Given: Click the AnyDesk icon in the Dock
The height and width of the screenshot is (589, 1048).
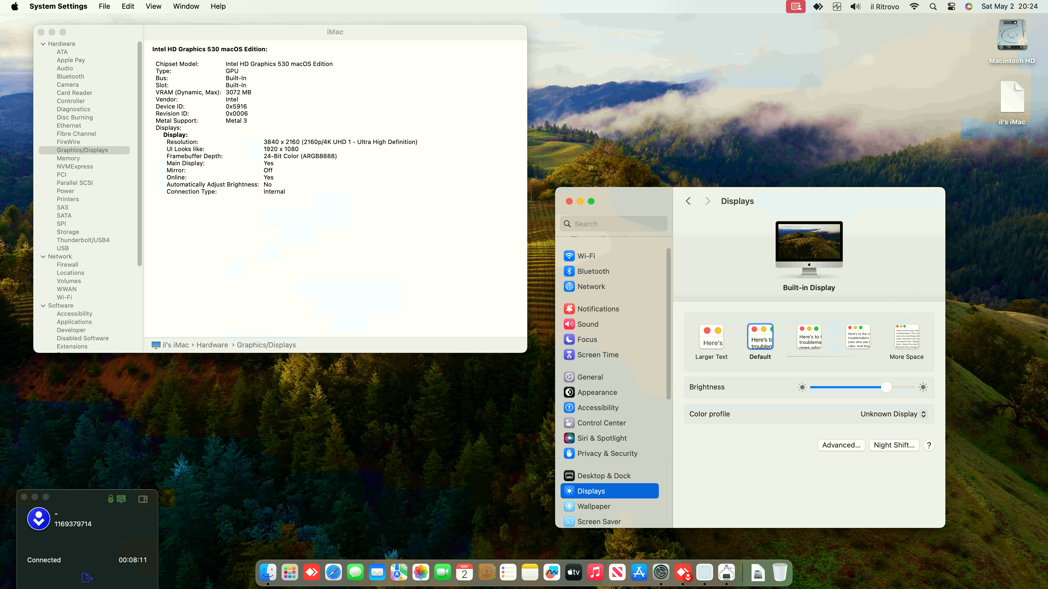Looking at the screenshot, I should click(x=312, y=572).
